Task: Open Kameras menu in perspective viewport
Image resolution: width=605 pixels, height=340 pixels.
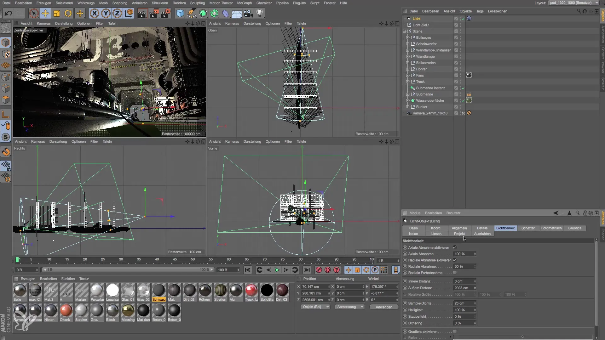Action: [x=43, y=23]
